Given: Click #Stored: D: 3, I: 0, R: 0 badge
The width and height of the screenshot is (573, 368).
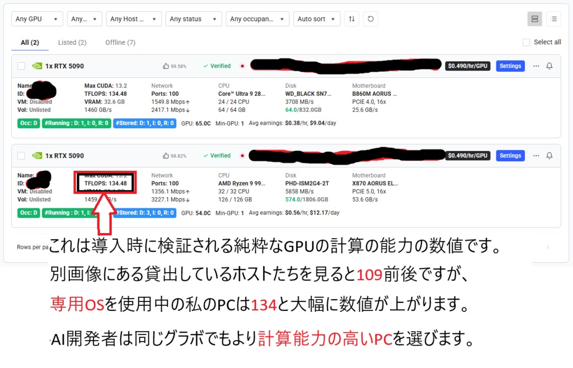Looking at the screenshot, I should click(146, 213).
